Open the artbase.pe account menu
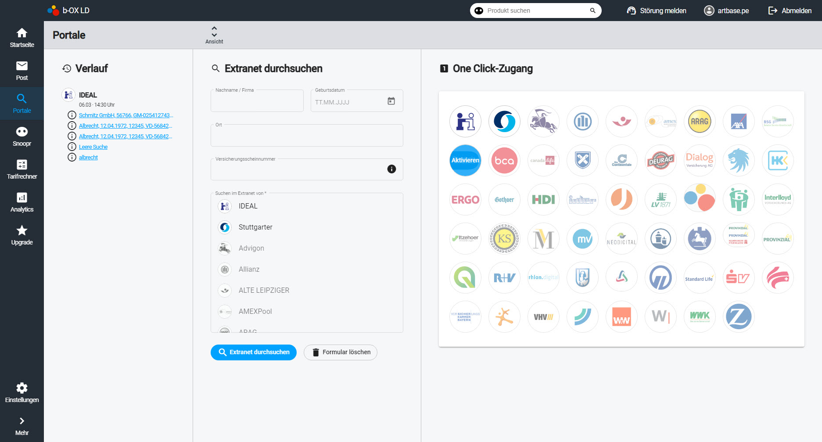The width and height of the screenshot is (822, 442). coord(726,11)
